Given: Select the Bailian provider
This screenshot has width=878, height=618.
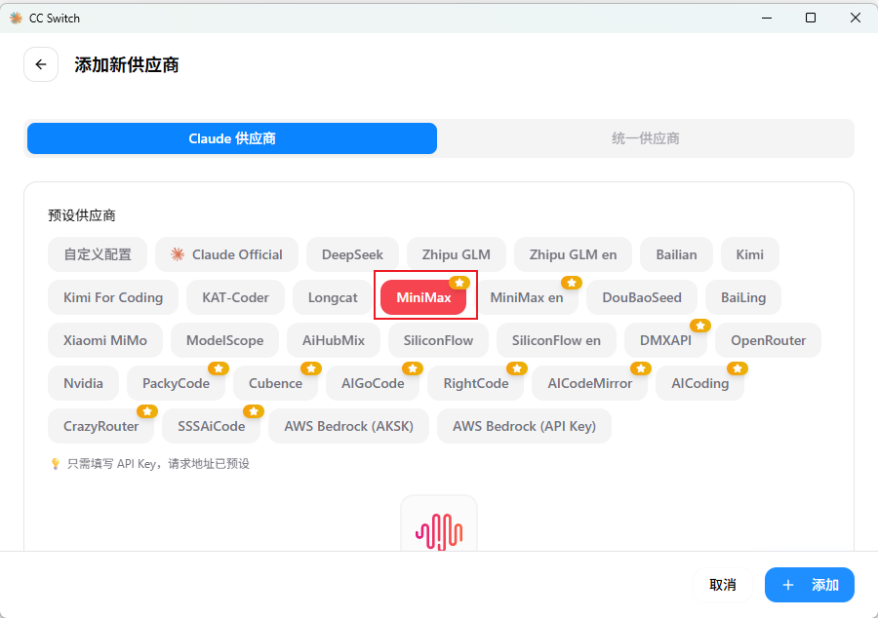Looking at the screenshot, I should 676,254.
